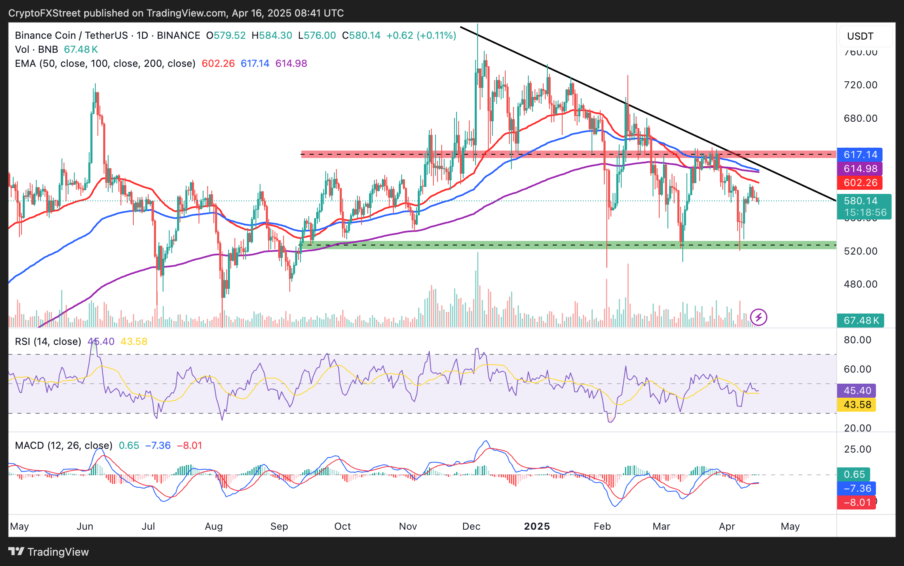Click the EMA indicator legend label
The width and height of the screenshot is (904, 566).
point(105,64)
